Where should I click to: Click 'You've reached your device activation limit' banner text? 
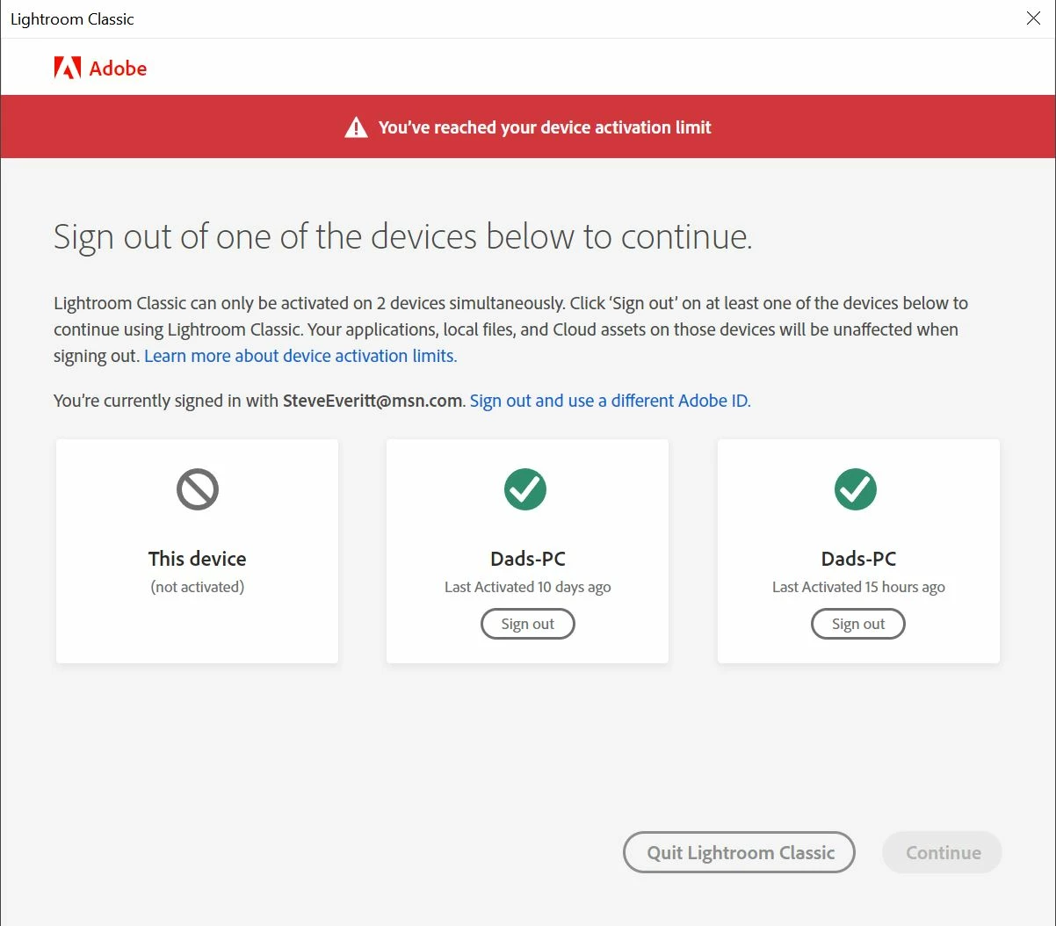click(x=545, y=127)
